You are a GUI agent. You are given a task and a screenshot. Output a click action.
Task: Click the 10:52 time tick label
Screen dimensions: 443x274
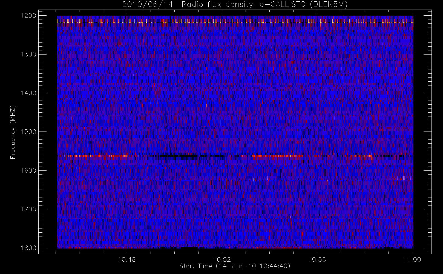(222, 259)
